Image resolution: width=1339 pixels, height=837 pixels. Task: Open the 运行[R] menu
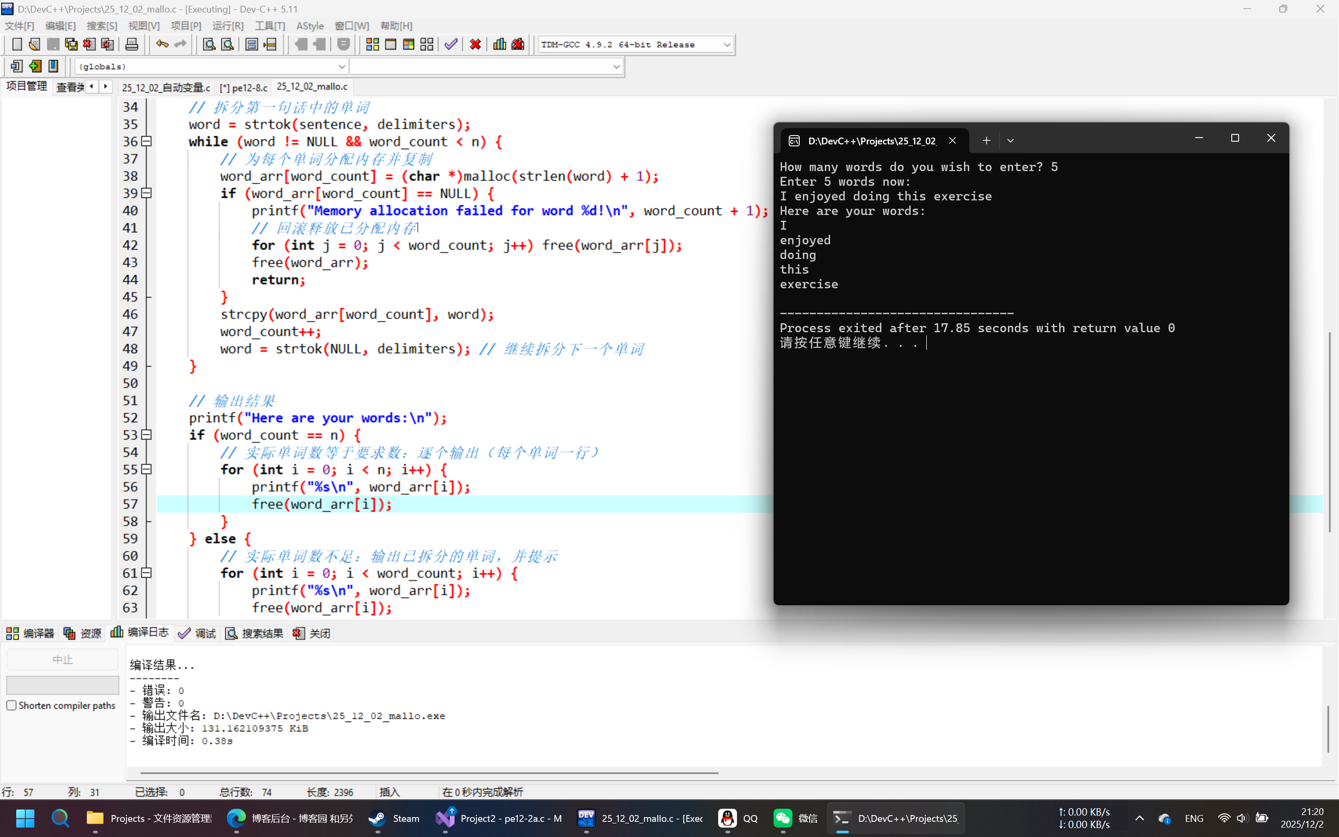228,26
